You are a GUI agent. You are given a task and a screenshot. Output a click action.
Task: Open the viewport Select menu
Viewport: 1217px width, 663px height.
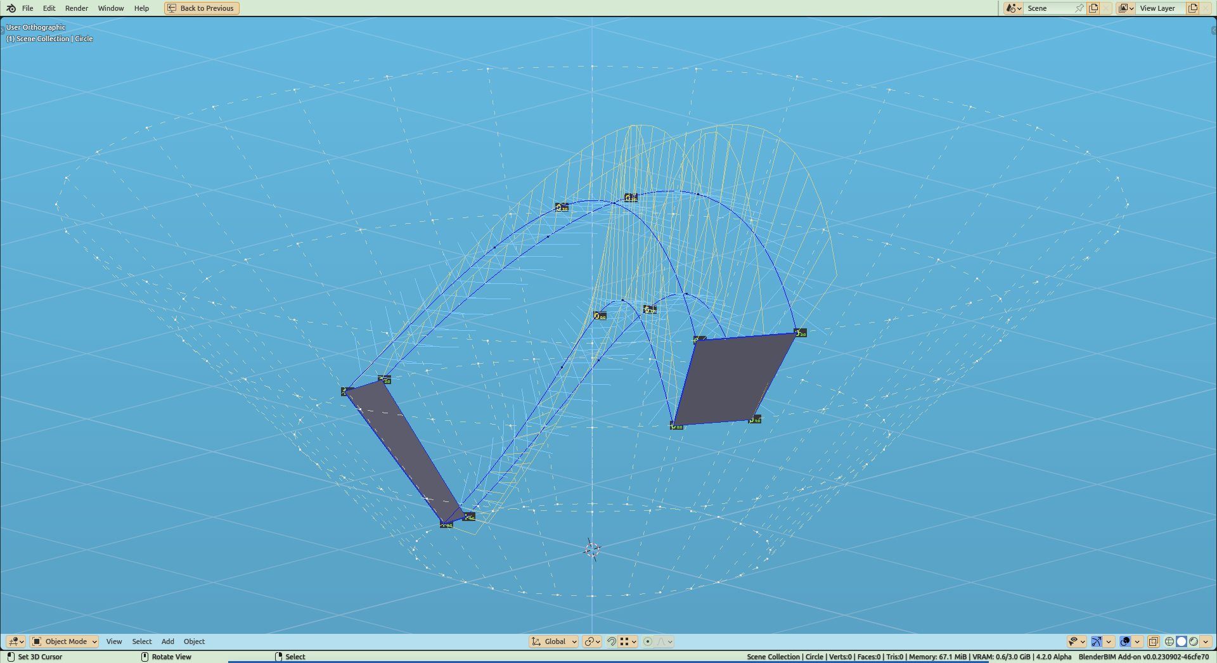(x=142, y=641)
